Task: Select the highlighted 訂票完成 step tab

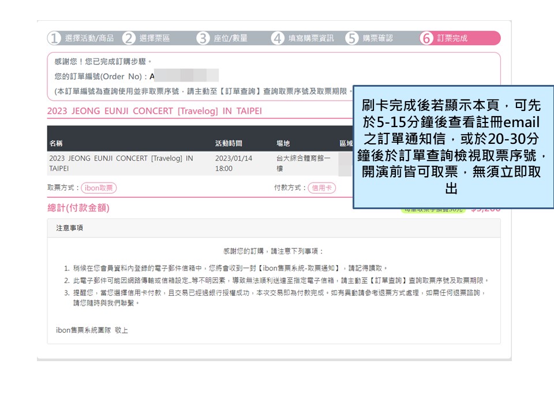Action: 459,39
